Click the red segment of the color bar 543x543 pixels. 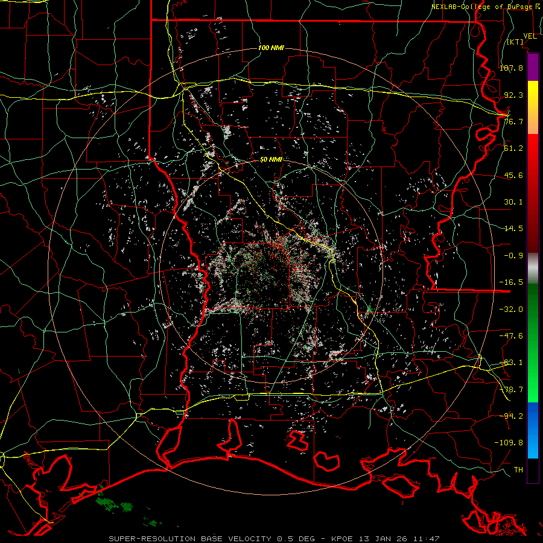tap(533, 193)
